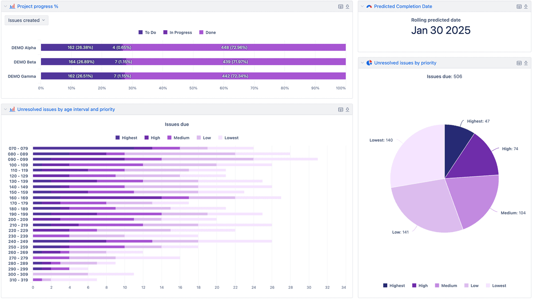Image resolution: width=533 pixels, height=299 pixels.
Task: Click Low color swatch in pie chart legend
Action: pyautogui.click(x=467, y=286)
